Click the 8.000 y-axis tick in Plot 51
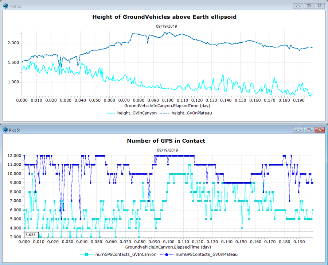Screen dimensions: 328x265 coord(15,192)
